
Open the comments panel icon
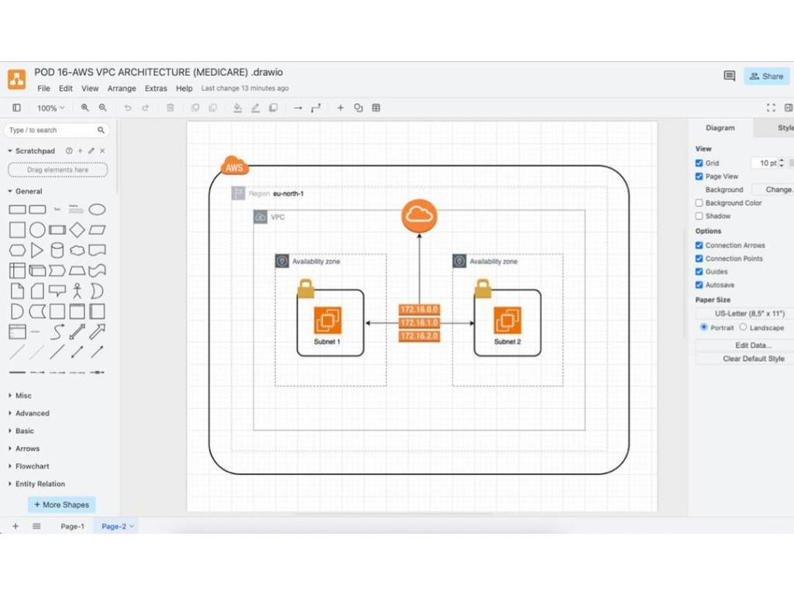(x=729, y=76)
